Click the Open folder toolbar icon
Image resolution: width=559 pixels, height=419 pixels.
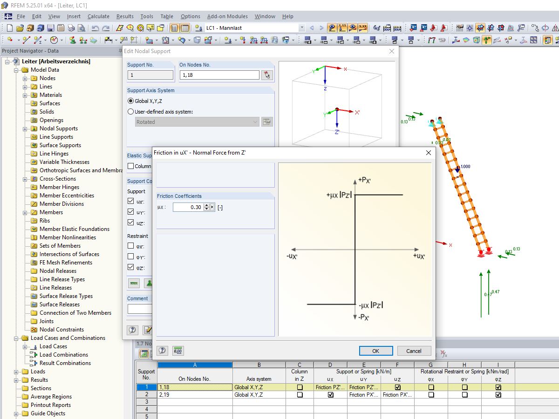pyautogui.click(x=20, y=28)
